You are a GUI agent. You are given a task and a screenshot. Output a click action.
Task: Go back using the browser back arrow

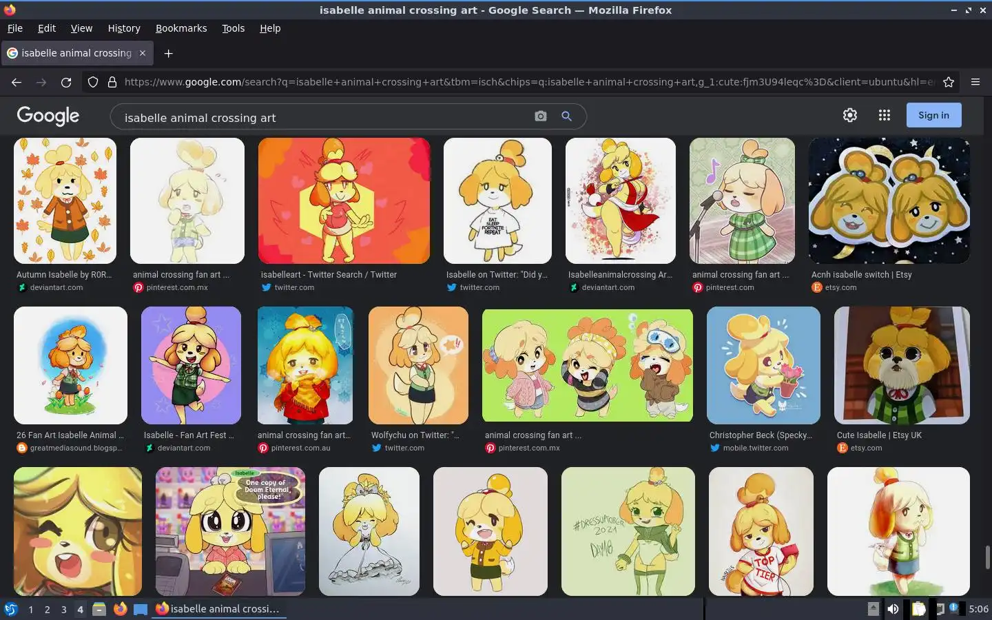pyautogui.click(x=17, y=82)
